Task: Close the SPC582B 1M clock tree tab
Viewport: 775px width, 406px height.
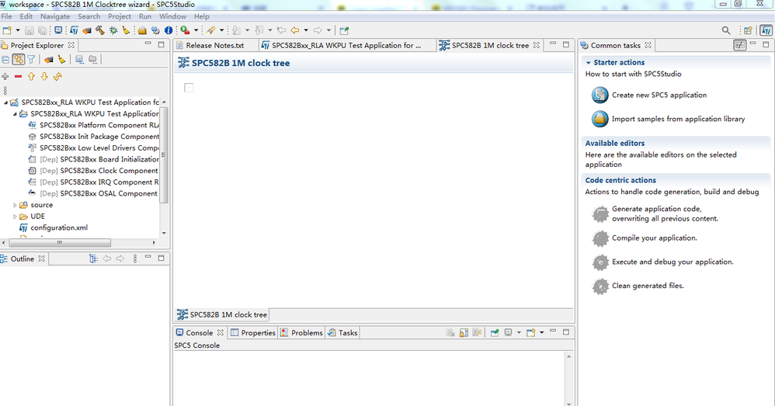Action: (x=537, y=45)
